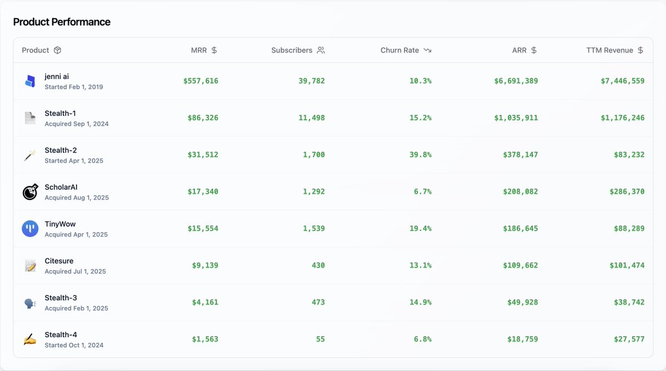Click the 'Acquired Sep 1, 2024' date
This screenshot has height=371, width=666.
click(77, 124)
